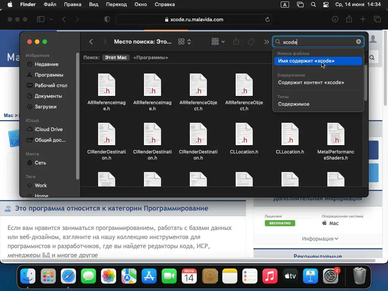Open the Правка menu

pyautogui.click(x=72, y=5)
